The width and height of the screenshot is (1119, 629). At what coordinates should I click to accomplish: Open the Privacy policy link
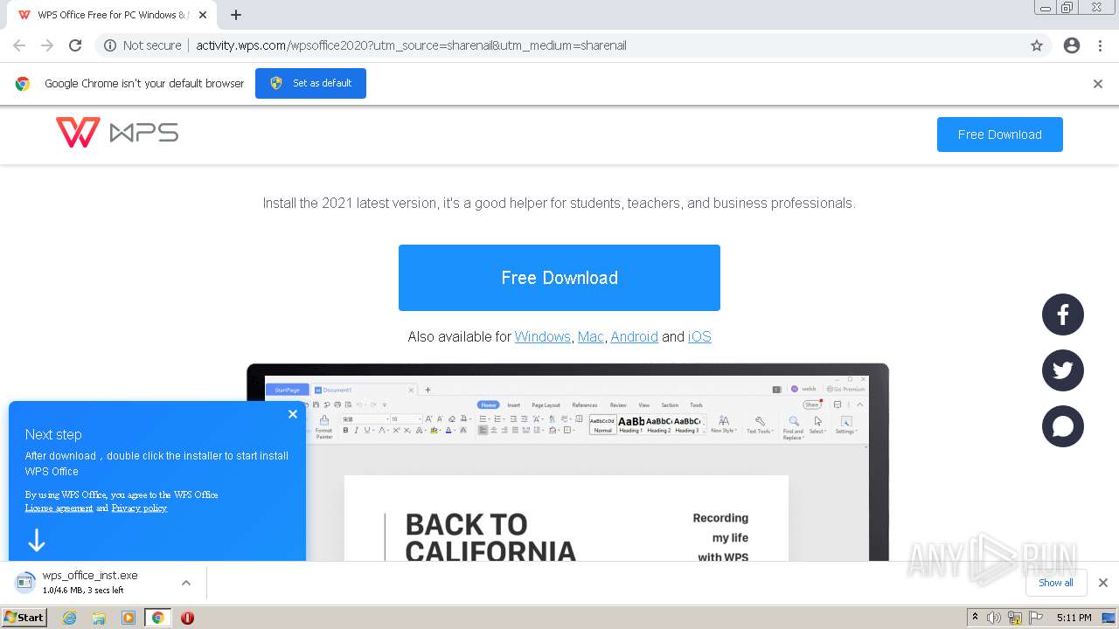point(139,508)
